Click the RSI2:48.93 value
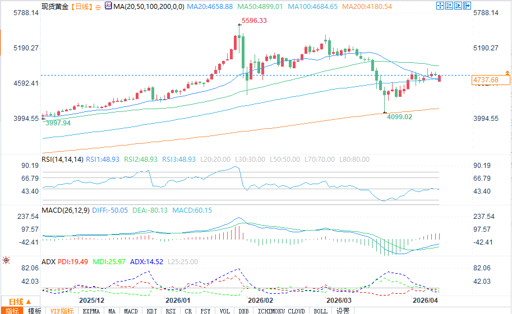 [x=141, y=159]
